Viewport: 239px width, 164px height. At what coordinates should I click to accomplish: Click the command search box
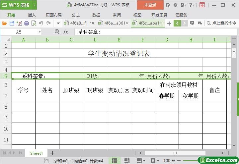click(221, 23)
